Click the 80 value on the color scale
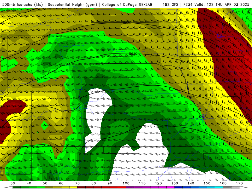 click(x=94, y=183)
